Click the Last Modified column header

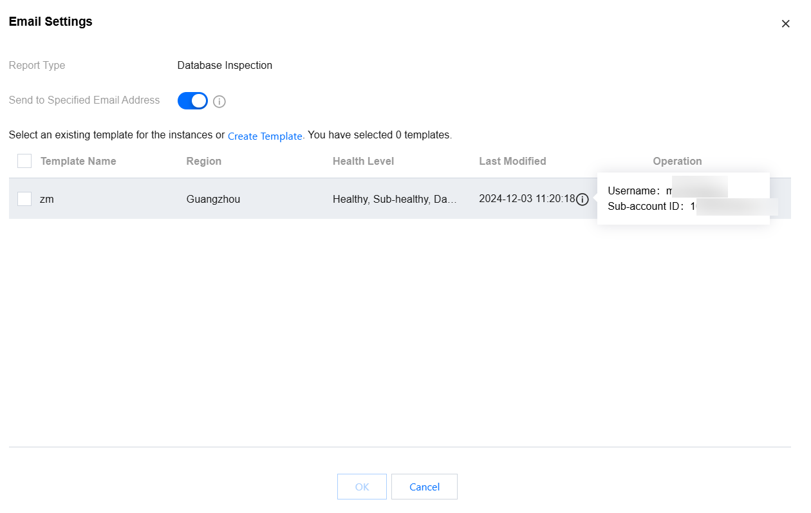(512, 161)
